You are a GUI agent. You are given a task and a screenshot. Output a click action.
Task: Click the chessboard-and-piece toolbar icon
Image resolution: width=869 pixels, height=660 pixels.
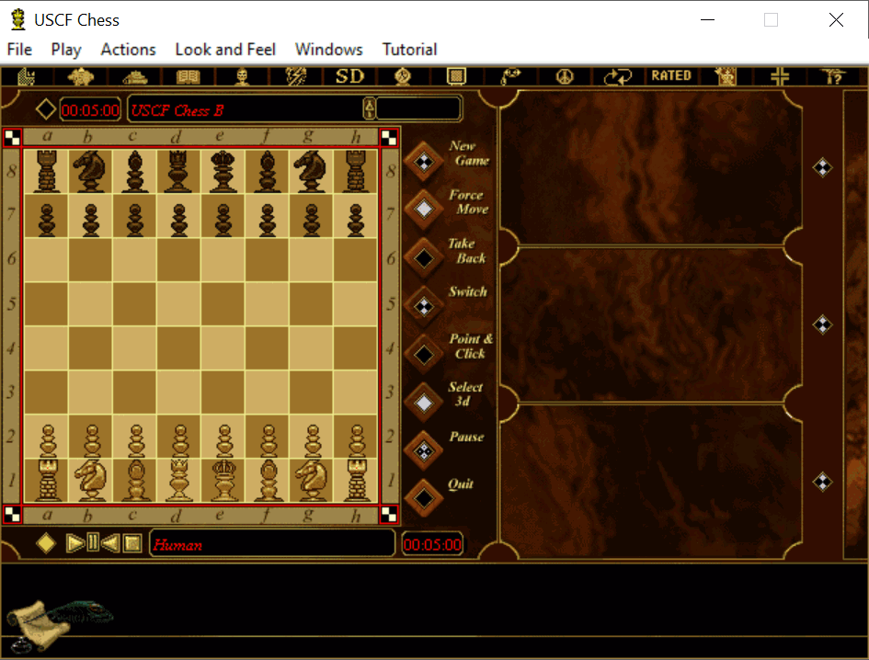pos(26,76)
